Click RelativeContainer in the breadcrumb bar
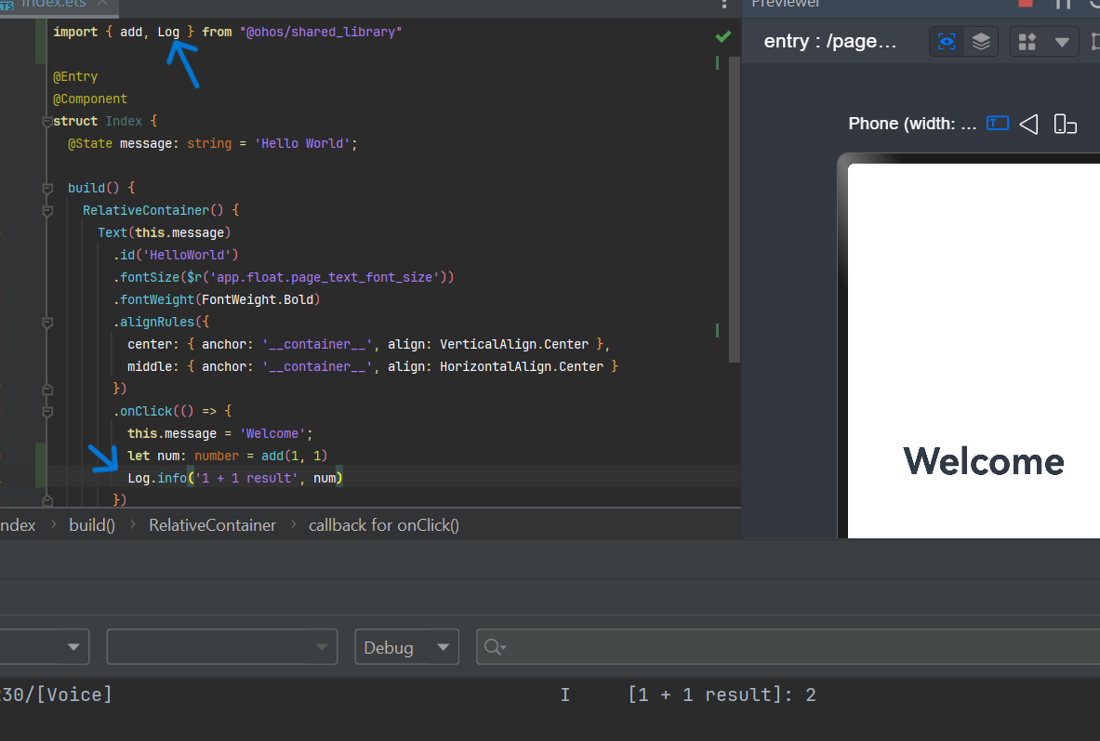 [213, 525]
